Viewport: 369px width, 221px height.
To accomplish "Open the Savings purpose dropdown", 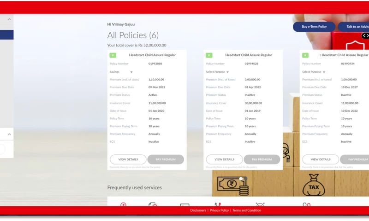I will point(121,72).
